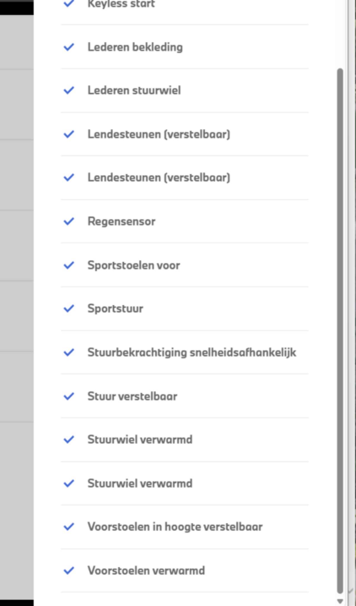The height and width of the screenshot is (606, 356).
Task: Click the vertical scrollbar thumb
Action: tap(340, 331)
